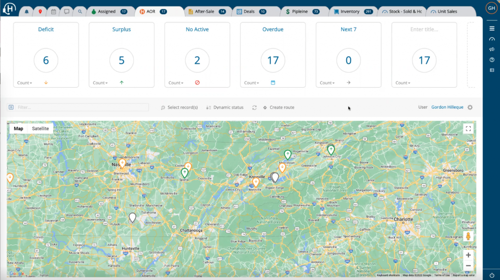
Task: Open the chat messages tab icon
Action: point(66,12)
